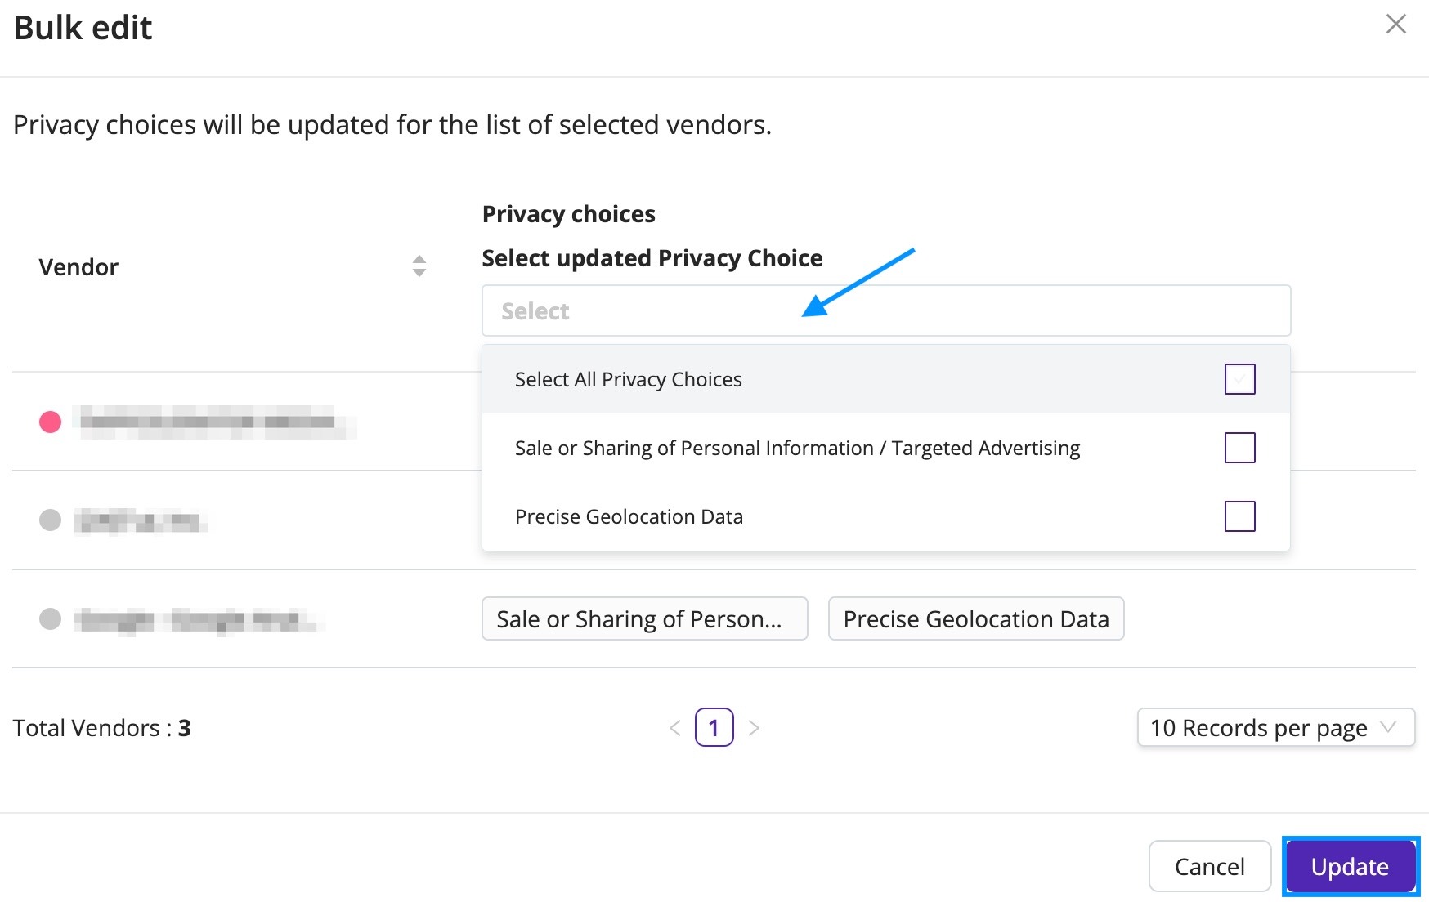The width and height of the screenshot is (1429, 902).
Task: Click the gray status dot beside second vendor
Action: click(49, 520)
